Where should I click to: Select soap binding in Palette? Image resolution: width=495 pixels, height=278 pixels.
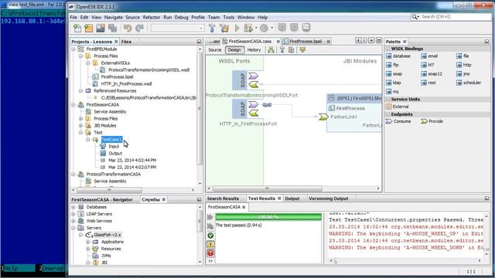click(x=394, y=74)
